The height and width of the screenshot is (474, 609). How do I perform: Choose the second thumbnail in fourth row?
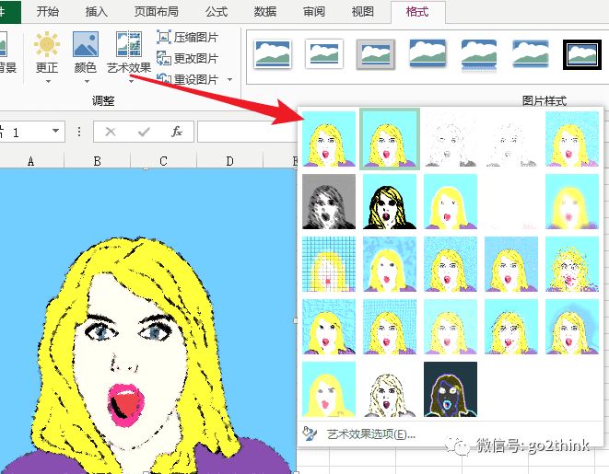coord(390,327)
